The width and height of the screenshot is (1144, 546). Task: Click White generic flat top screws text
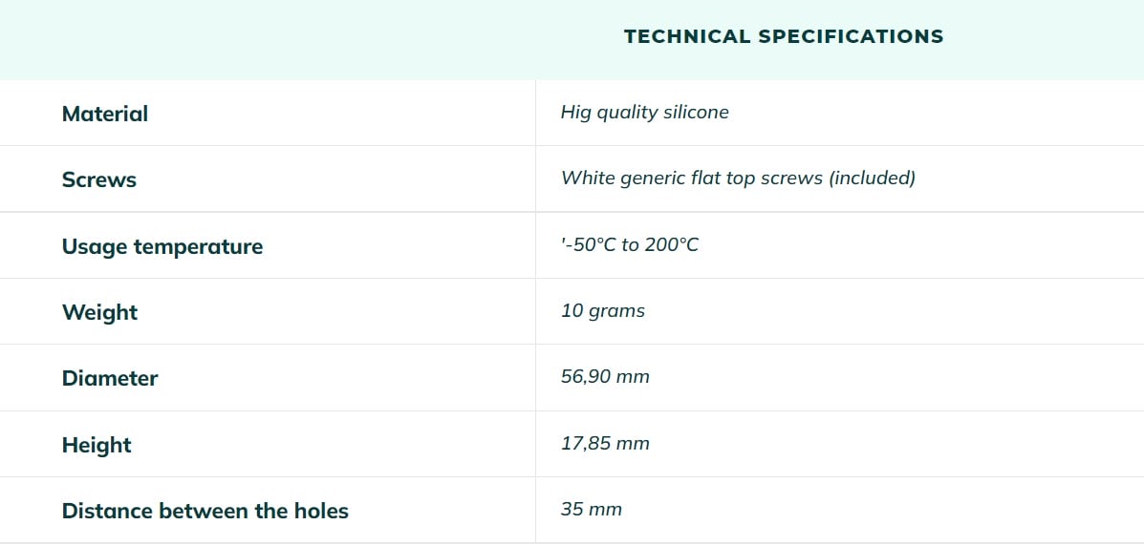pos(692,178)
